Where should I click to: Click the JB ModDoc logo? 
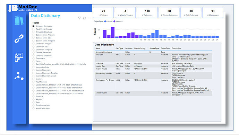[23, 8]
